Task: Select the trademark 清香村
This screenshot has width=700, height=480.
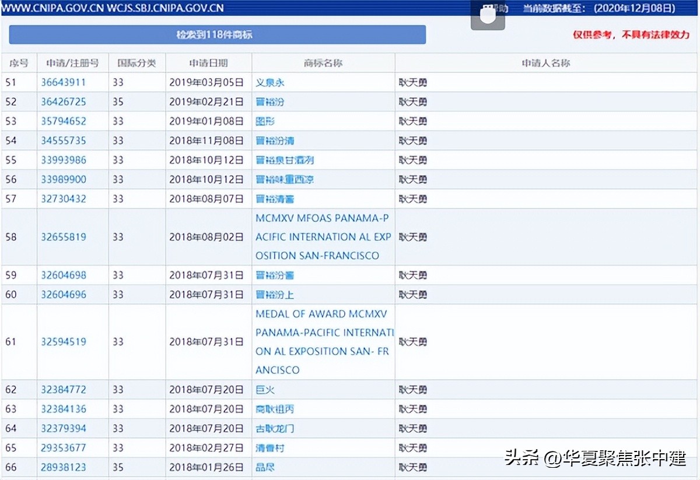Action: click(x=269, y=447)
